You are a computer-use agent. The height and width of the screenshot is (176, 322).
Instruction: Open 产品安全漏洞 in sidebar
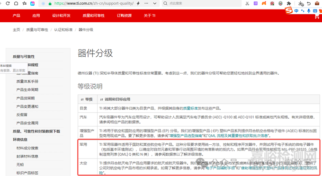click(27, 123)
